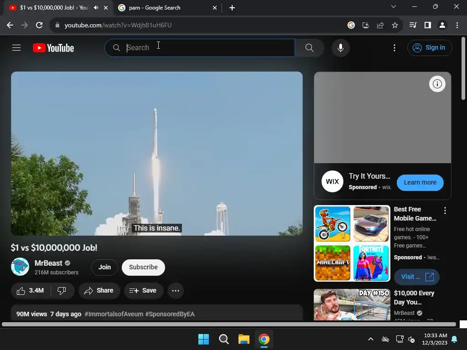Click the Sign in button
The width and height of the screenshot is (467, 350).
(430, 47)
